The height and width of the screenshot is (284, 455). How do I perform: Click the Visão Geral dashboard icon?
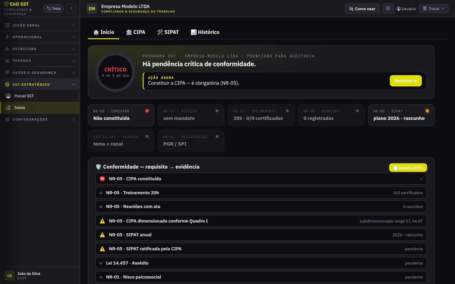coord(7,25)
